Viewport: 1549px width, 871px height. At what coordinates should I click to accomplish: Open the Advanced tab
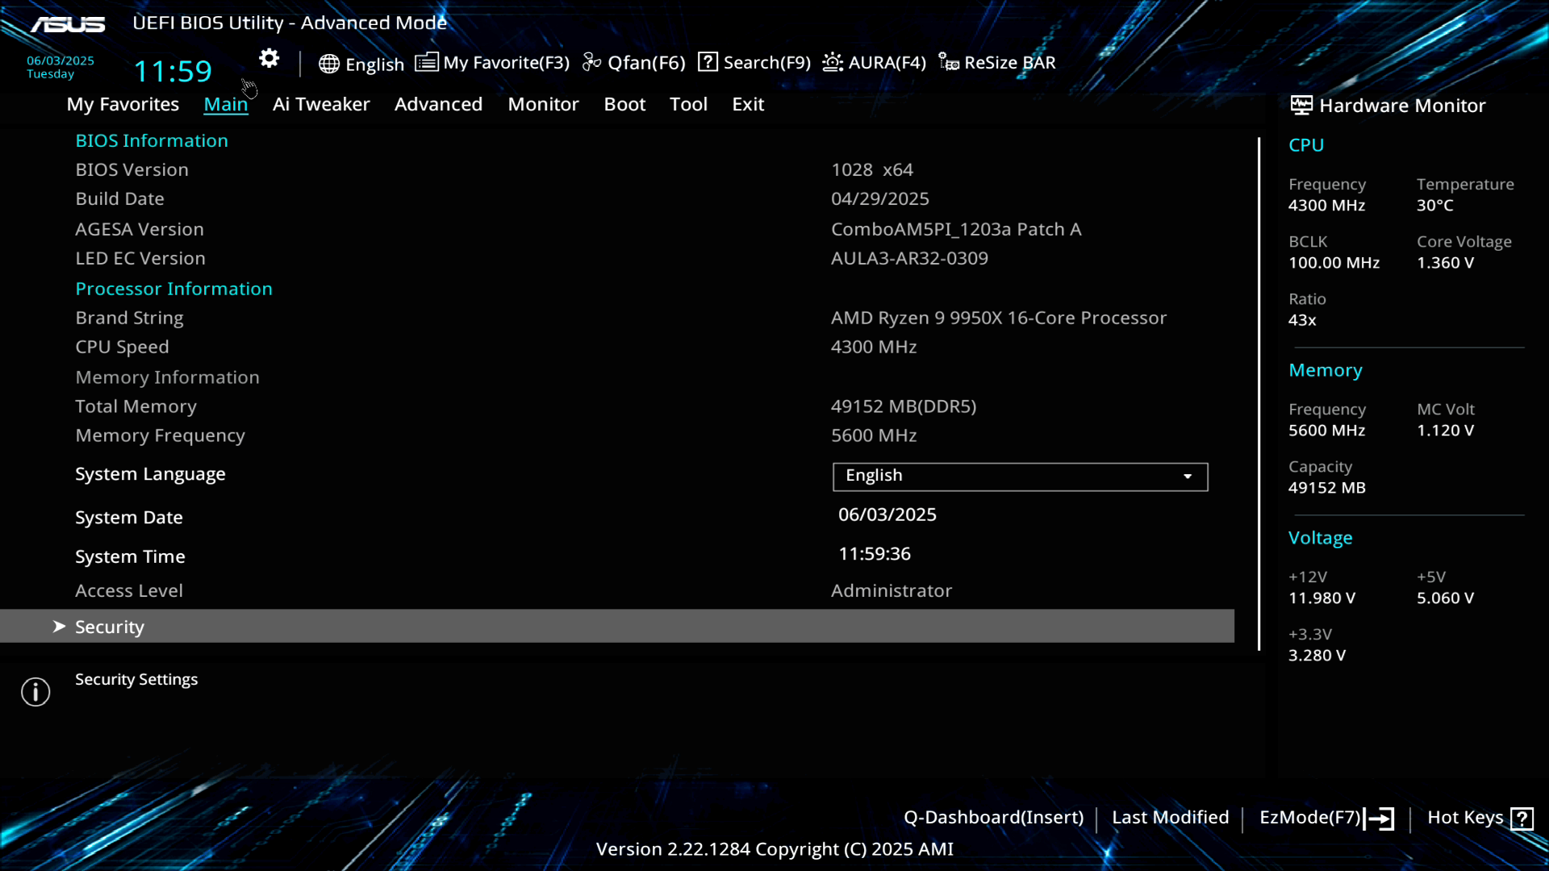coord(438,104)
